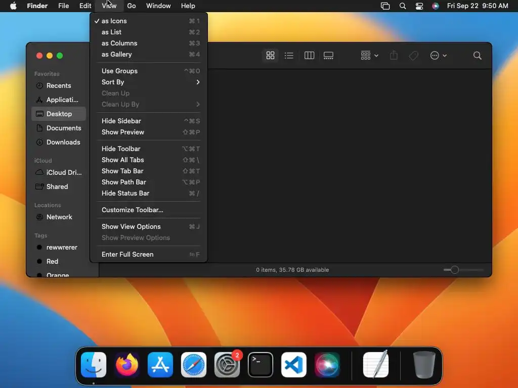Viewport: 518px width, 388px height.
Task: Launch Terminal from the Dock
Action: click(261, 365)
